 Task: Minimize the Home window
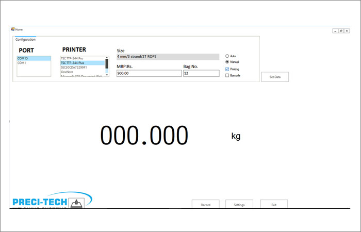pyautogui.click(x=335, y=31)
